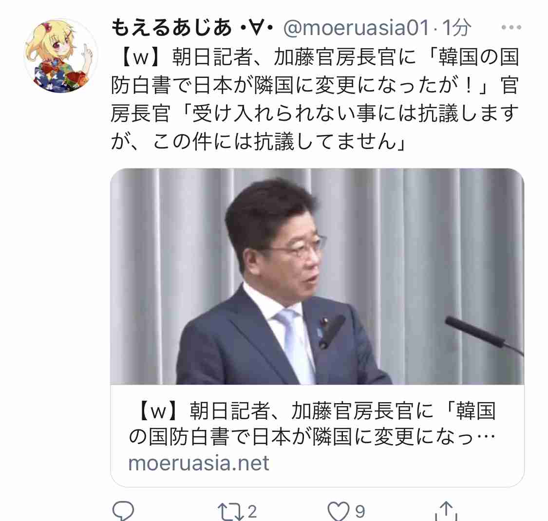The width and height of the screenshot is (548, 521).
Task: Click the retweet count 2
Action: (252, 512)
